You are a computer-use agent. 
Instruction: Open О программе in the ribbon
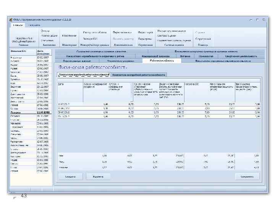[203, 39]
